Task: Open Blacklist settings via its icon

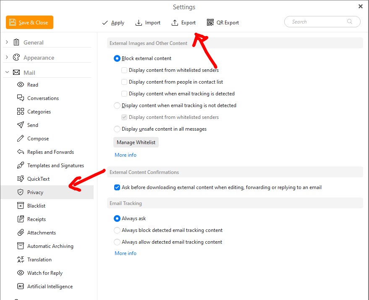Action: [x=20, y=206]
